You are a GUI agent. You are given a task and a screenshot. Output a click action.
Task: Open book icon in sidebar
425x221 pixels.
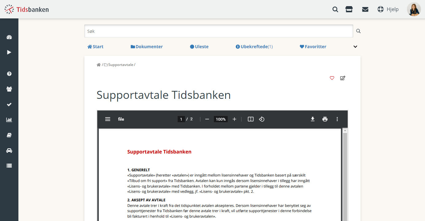click(9, 135)
